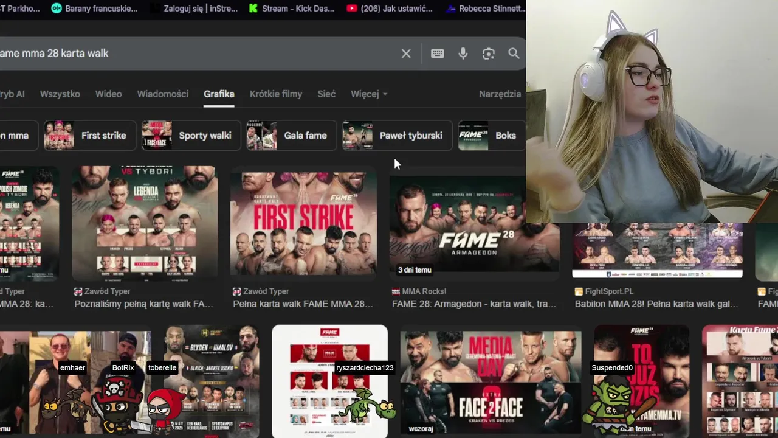Click the emhaer chat avatar name

[72, 367]
